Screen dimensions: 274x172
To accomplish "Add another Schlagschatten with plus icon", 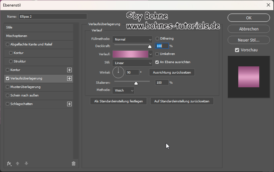I will coord(69,104).
